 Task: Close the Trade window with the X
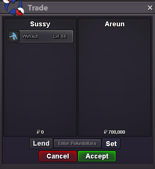pyautogui.click(x=150, y=8)
